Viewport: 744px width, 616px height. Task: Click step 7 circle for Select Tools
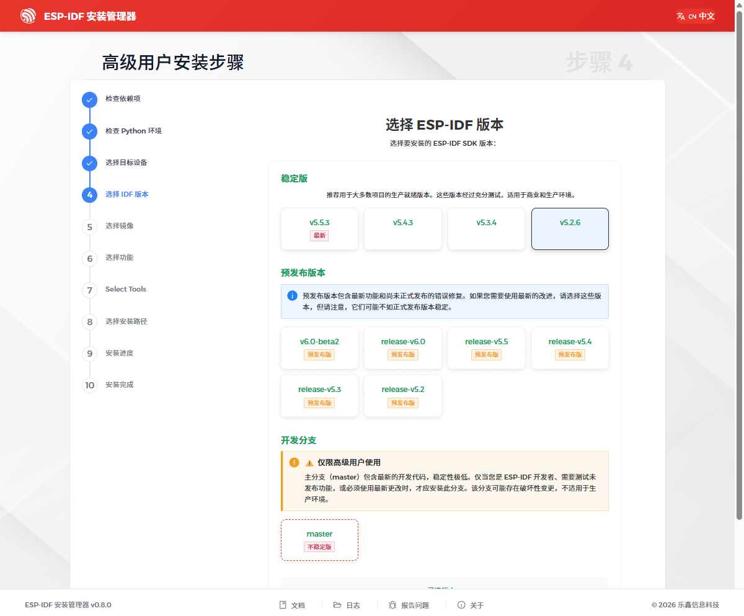pos(90,290)
